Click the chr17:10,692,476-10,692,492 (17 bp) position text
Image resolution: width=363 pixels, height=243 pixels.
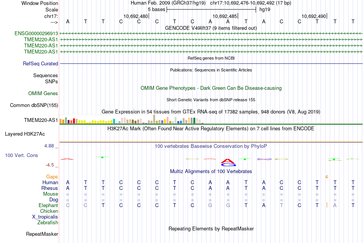[251, 3]
